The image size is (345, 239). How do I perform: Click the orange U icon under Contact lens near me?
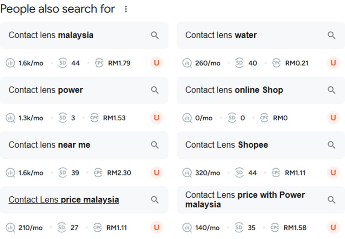tap(156, 173)
